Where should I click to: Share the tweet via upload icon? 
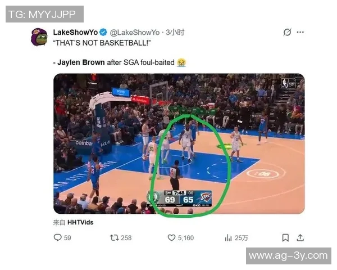300,238
